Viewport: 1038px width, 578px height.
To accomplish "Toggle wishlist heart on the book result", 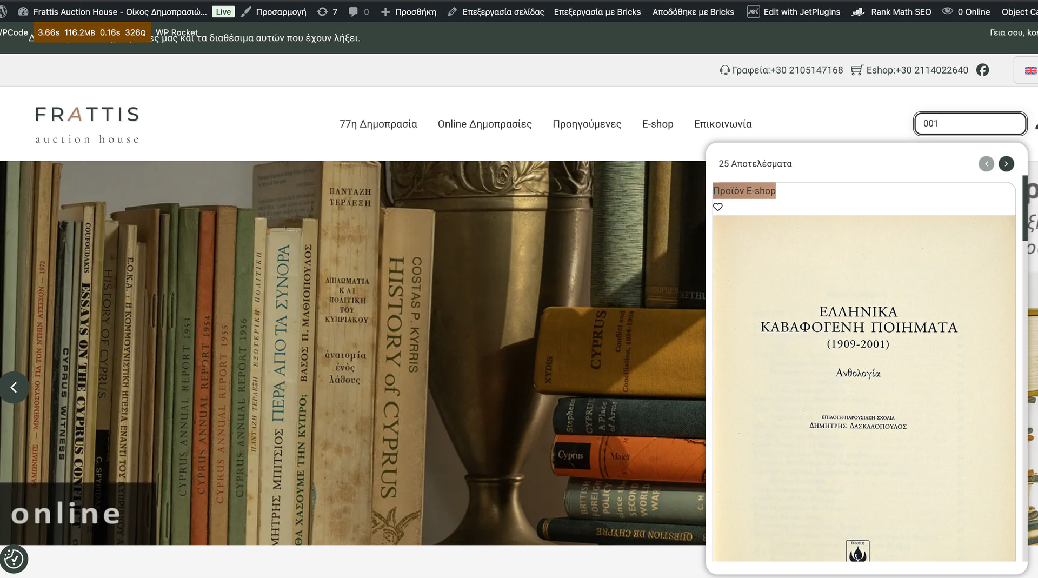I will [x=718, y=207].
